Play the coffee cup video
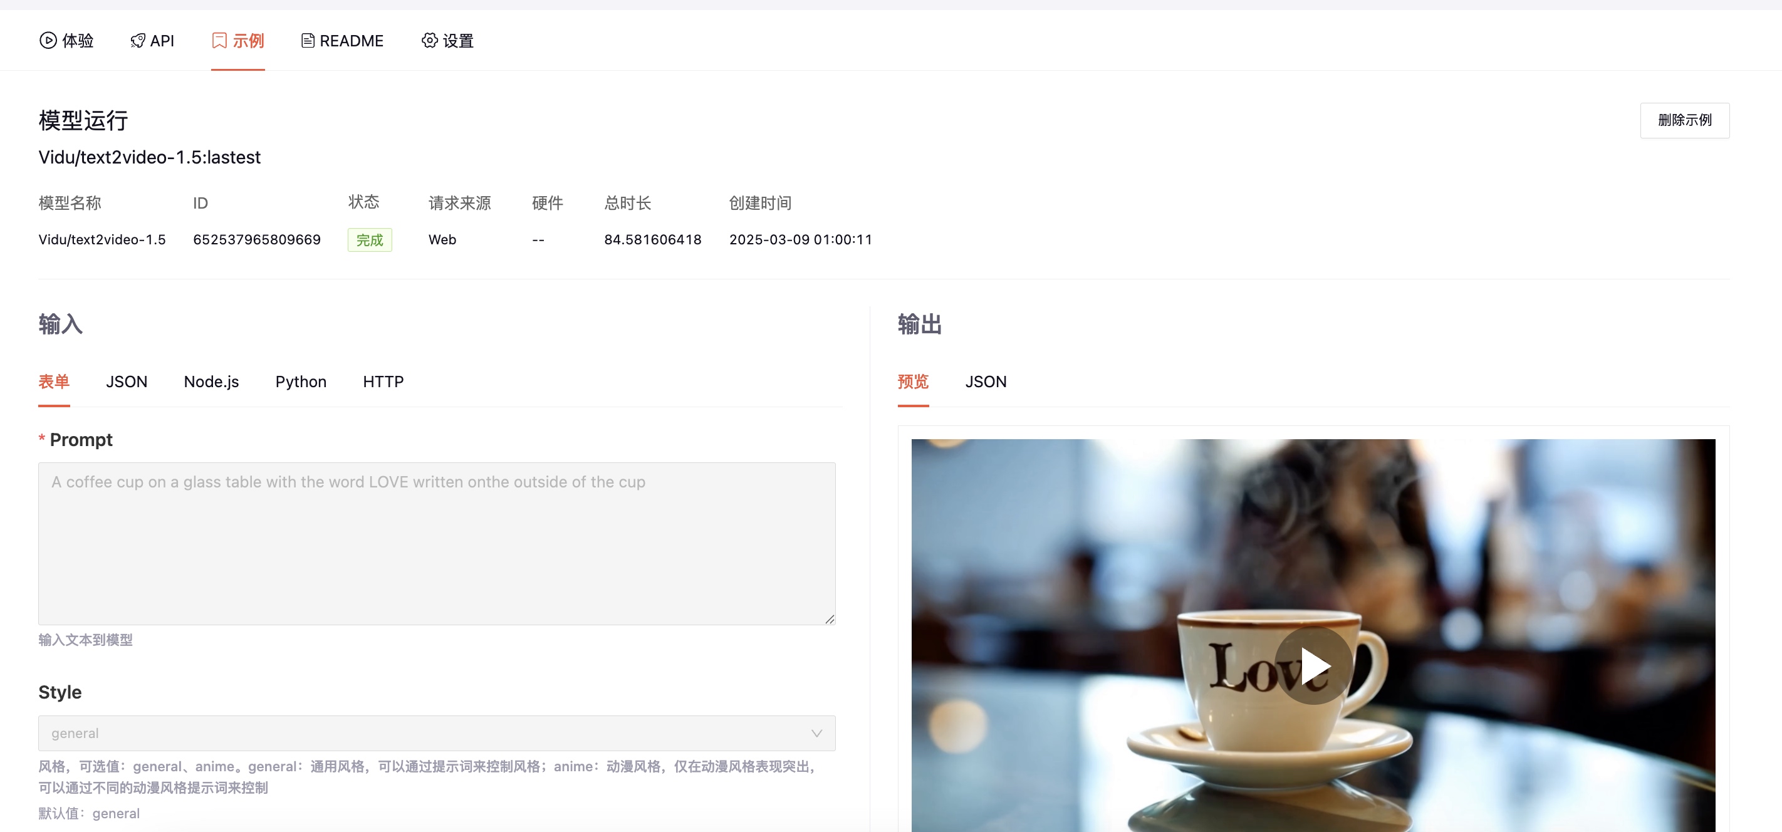This screenshot has width=1782, height=832. 1313,666
